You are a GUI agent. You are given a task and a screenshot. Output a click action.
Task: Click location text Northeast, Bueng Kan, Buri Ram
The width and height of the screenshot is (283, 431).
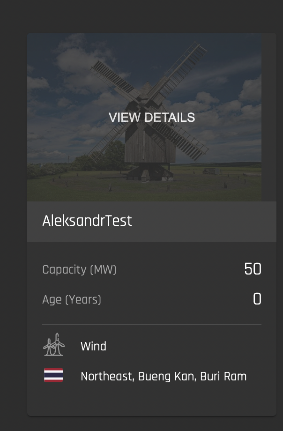[164, 376]
